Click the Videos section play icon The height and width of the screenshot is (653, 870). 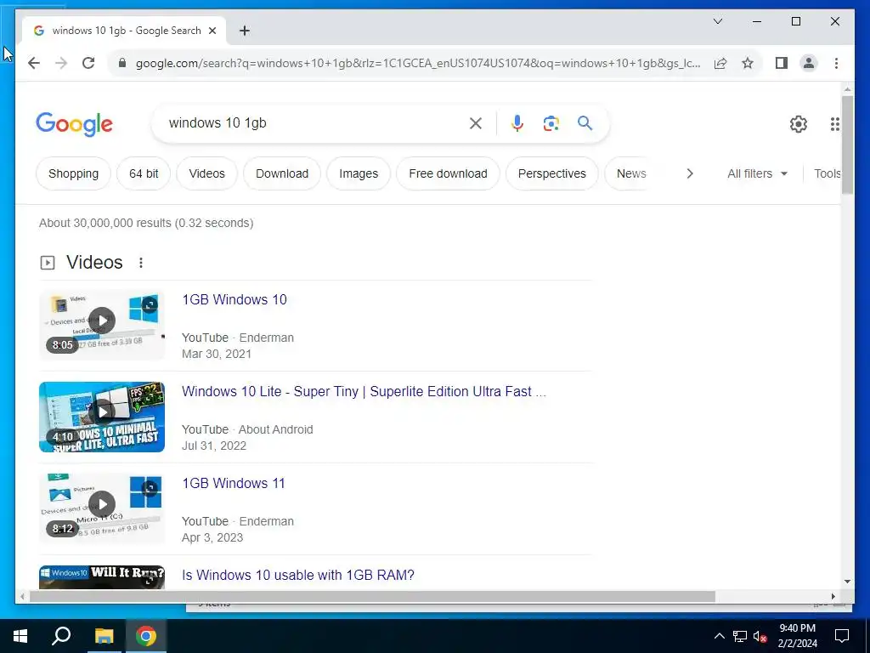(48, 263)
